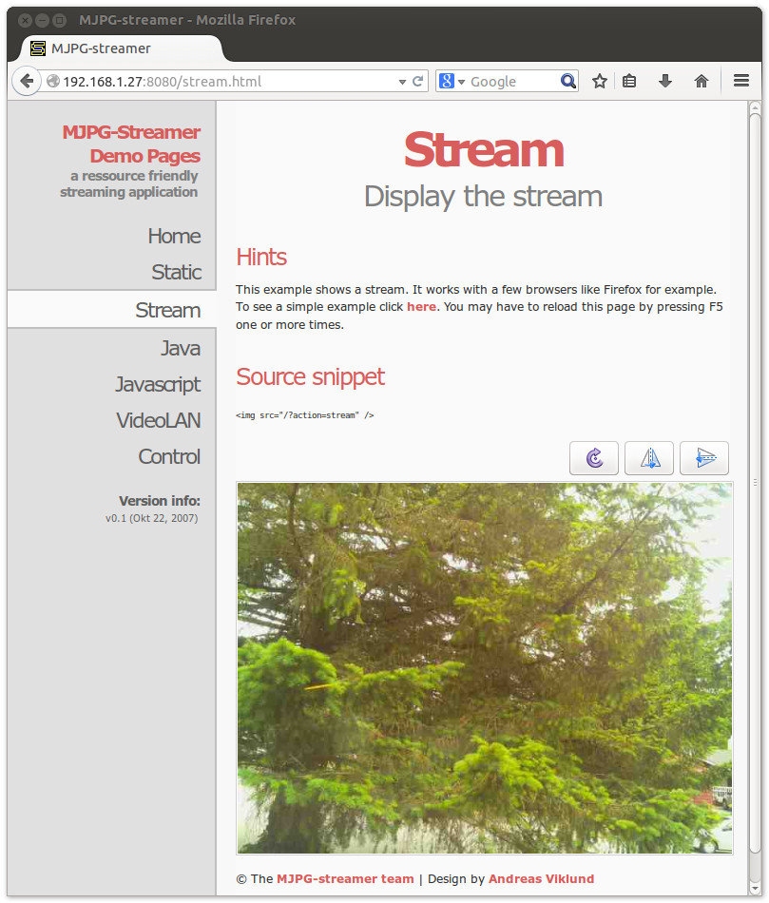The width and height of the screenshot is (769, 903).
Task: Click the scrollbar down arrow
Action: 755,888
